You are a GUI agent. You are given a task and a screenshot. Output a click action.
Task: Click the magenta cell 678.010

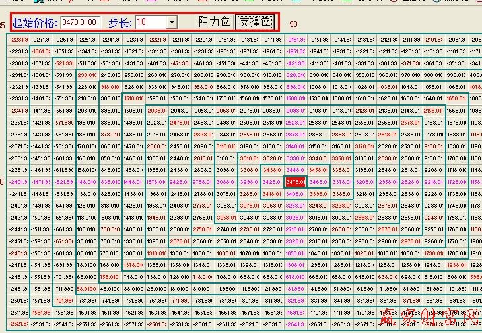tap(296, 277)
